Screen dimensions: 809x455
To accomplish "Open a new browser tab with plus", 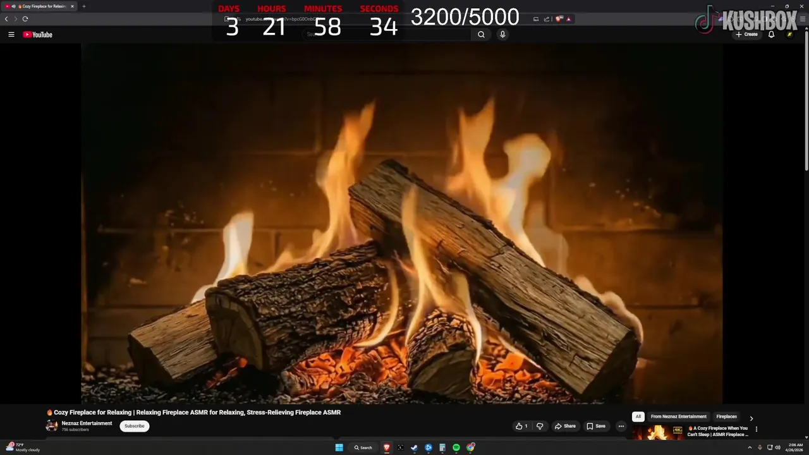I will tap(83, 6).
